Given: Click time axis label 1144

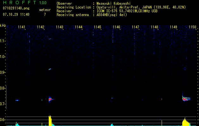Looking at the screenshot, I should [78, 27].
